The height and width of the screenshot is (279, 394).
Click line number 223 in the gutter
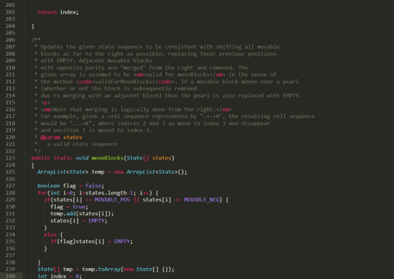coord(10,158)
